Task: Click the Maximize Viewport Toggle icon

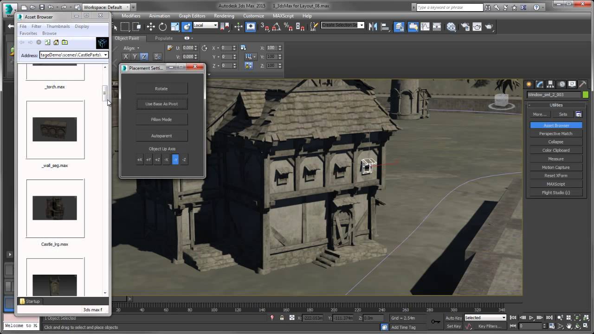Action: tap(585, 325)
